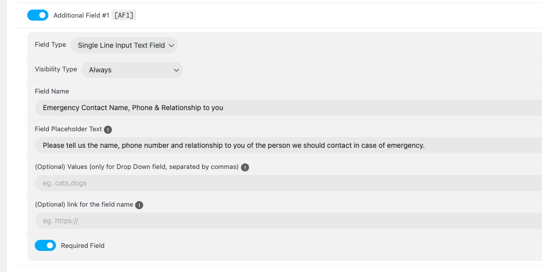Turn off the Required Field switch

45,245
